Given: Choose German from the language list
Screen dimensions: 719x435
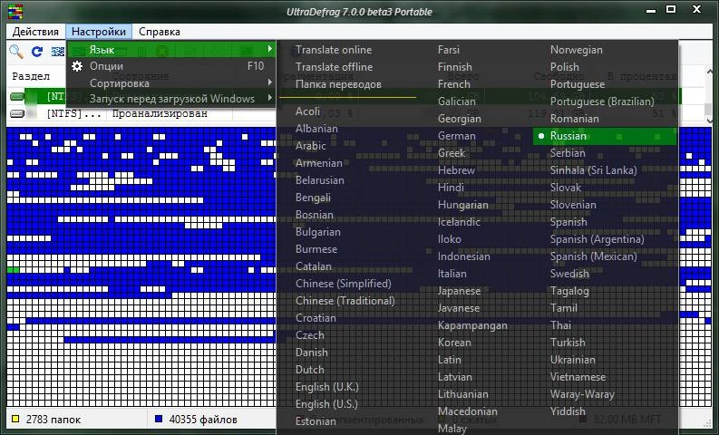Looking at the screenshot, I should [457, 136].
